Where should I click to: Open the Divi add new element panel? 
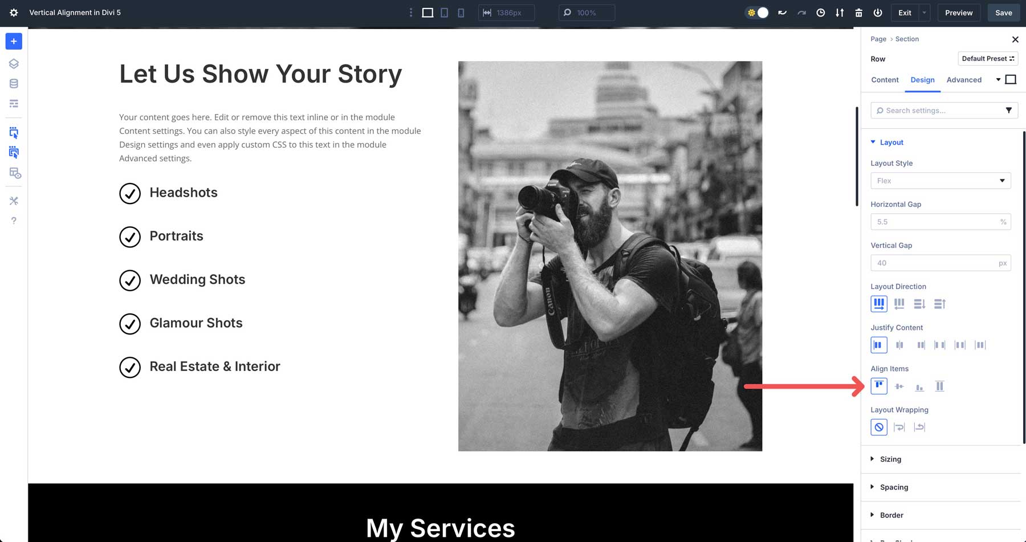13,41
